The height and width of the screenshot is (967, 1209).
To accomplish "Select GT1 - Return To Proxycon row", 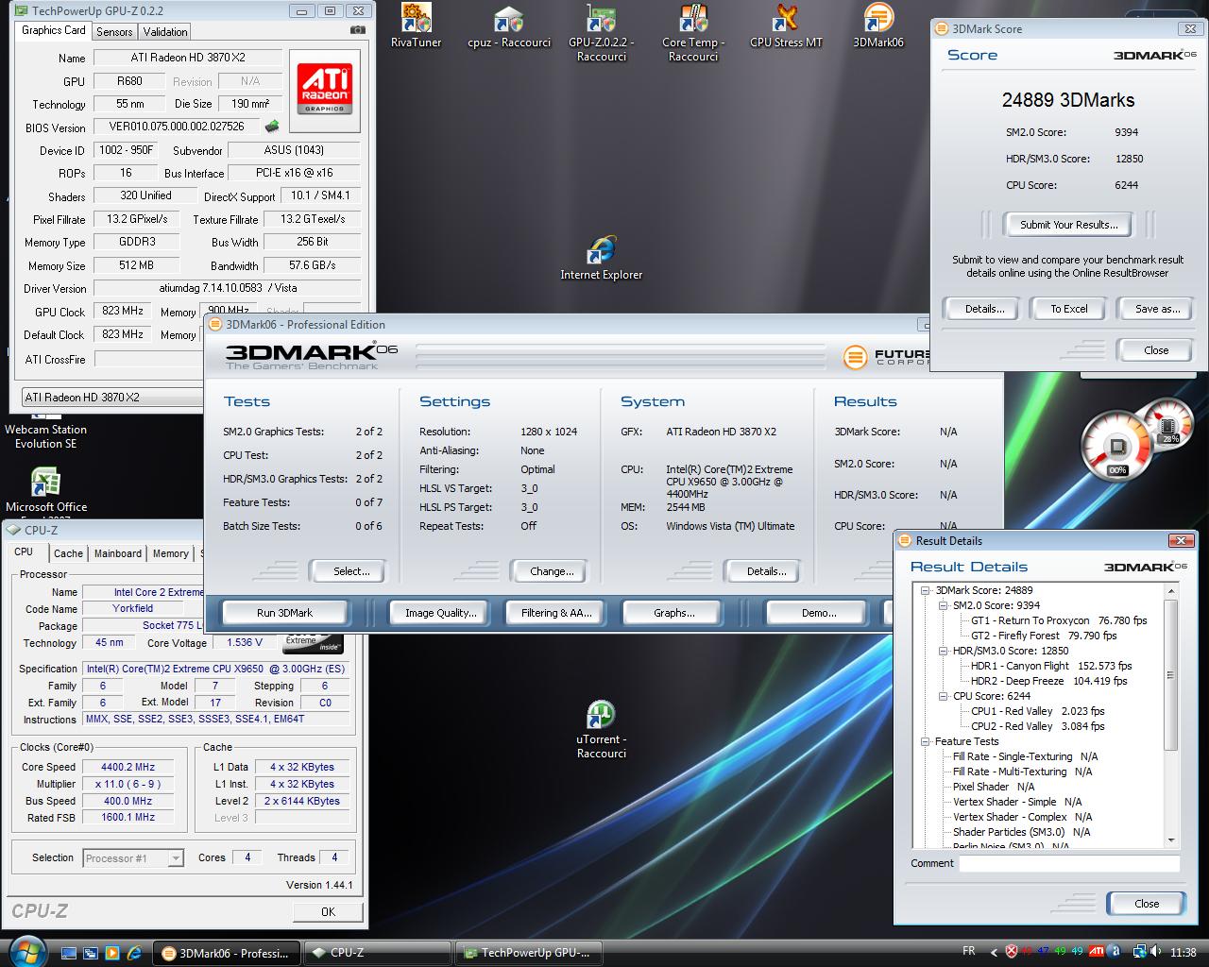I will [1059, 620].
